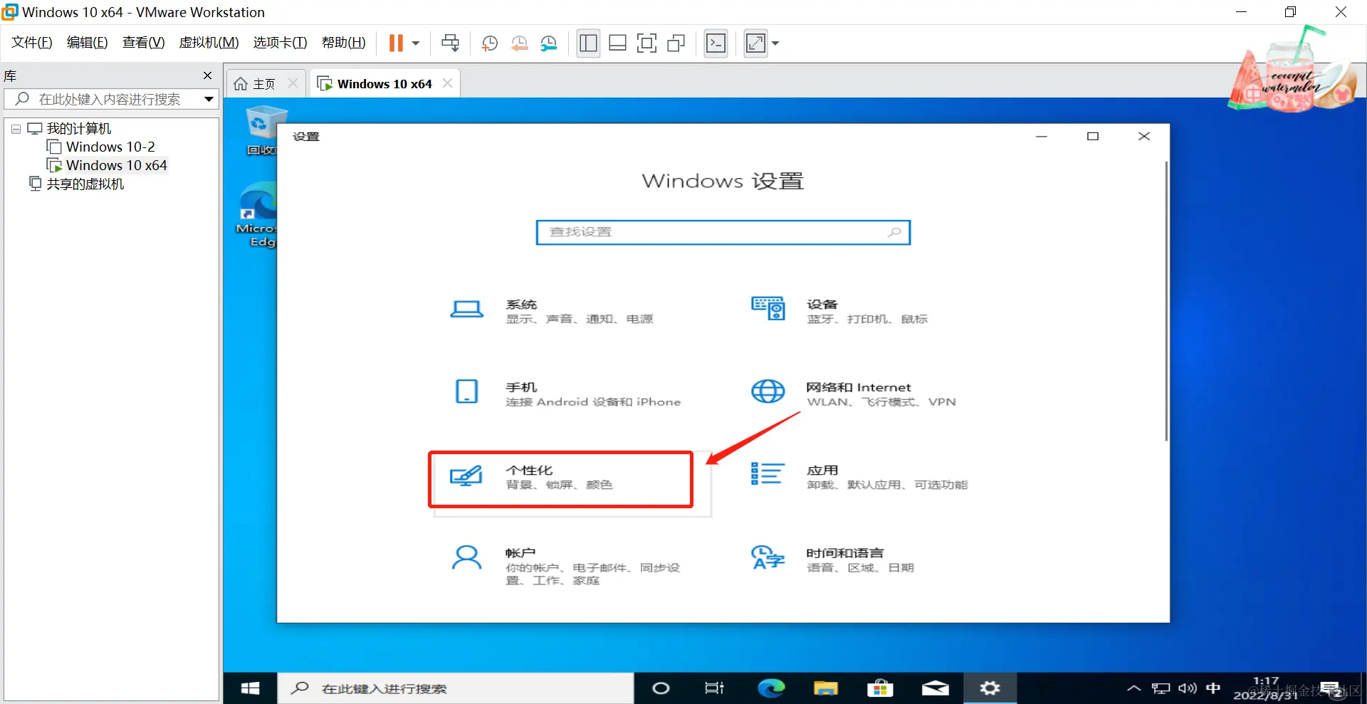
Task: Click the network tray icon
Action: (1161, 688)
